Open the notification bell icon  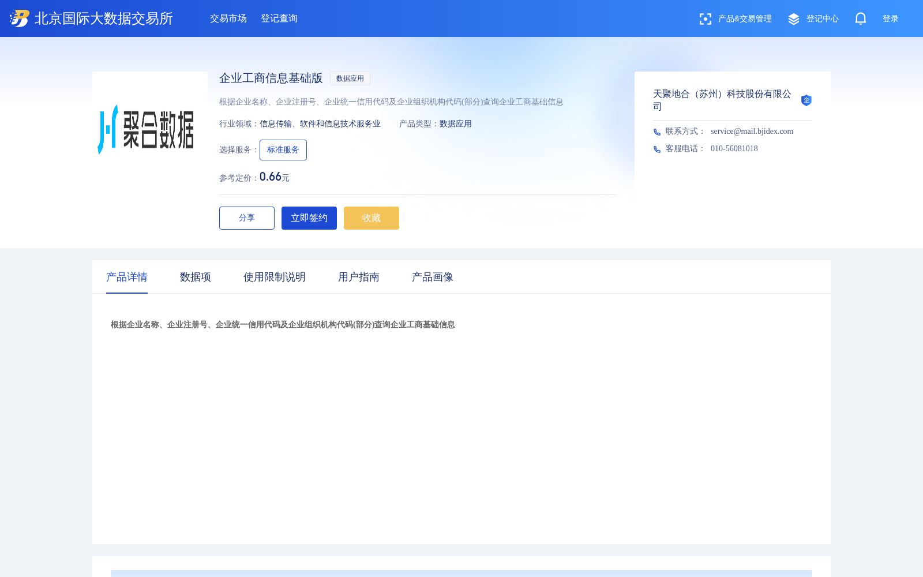[x=861, y=18]
